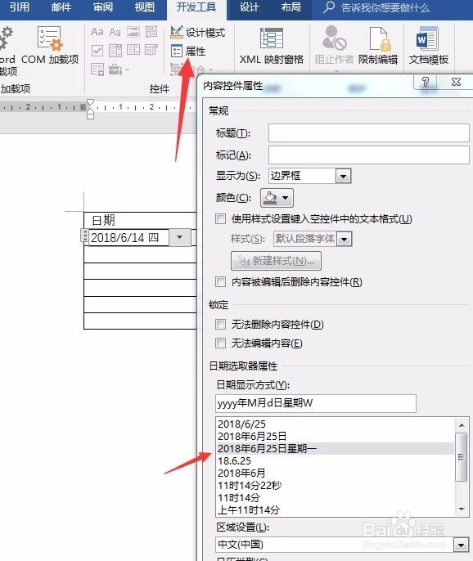Select time format 11时14分22秒
Viewport: 473px width, 561px height.
(x=336, y=486)
